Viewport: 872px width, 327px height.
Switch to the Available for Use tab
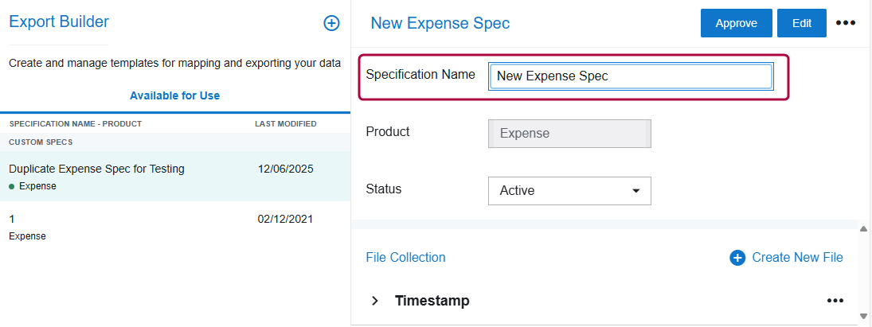174,95
